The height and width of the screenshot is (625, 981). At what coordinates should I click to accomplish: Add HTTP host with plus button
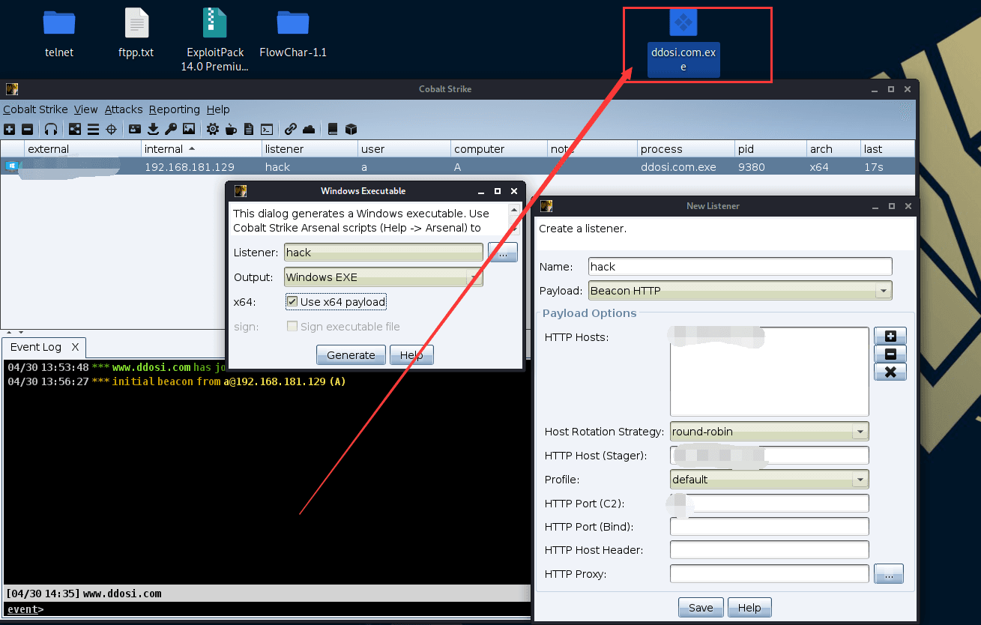(x=890, y=336)
